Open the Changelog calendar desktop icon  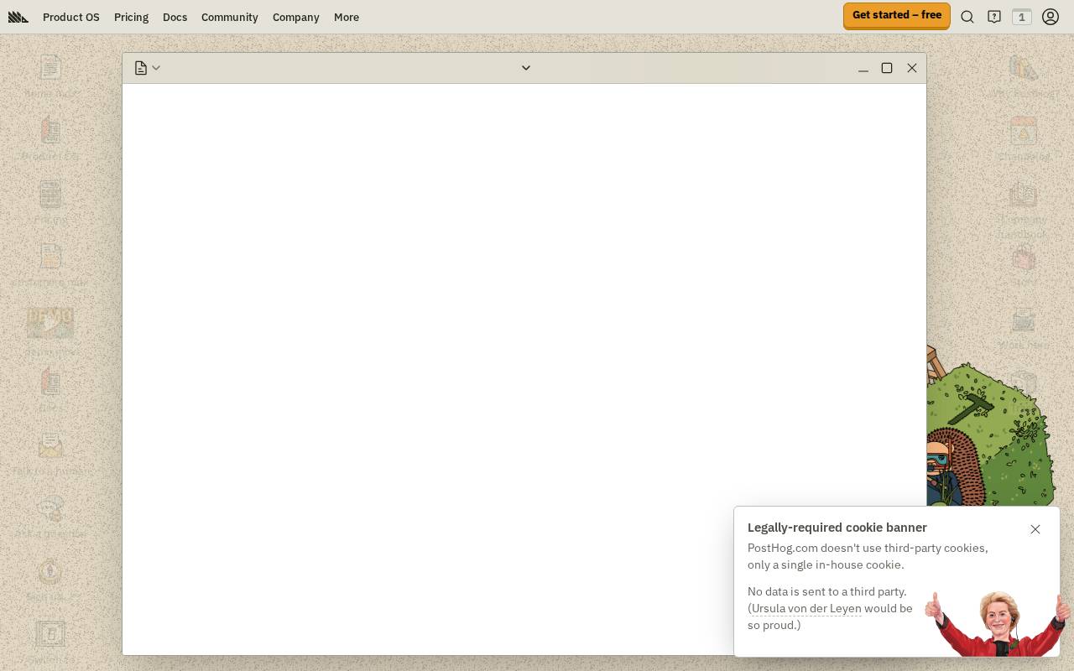[x=1024, y=139]
